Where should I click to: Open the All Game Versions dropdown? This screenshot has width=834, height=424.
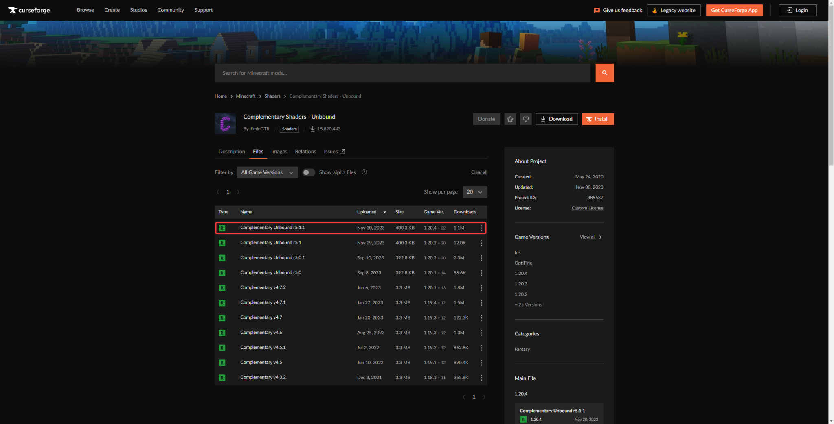(x=267, y=172)
